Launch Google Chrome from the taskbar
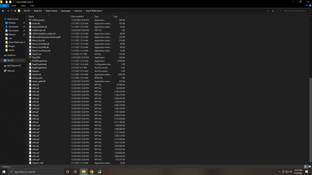The image size is (312, 175). pos(91,172)
